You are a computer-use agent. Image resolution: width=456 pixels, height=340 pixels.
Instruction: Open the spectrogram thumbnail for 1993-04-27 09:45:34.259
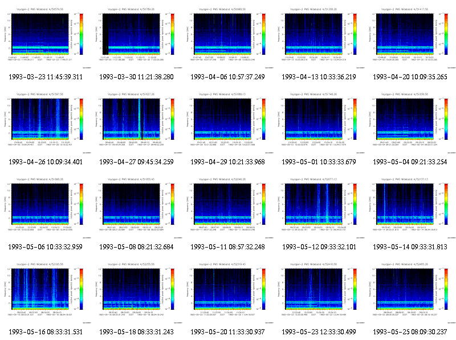(137, 123)
